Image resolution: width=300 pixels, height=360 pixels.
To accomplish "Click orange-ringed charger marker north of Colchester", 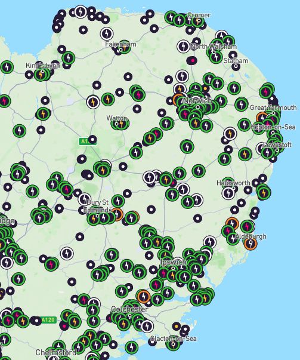I will [x=144, y=296].
